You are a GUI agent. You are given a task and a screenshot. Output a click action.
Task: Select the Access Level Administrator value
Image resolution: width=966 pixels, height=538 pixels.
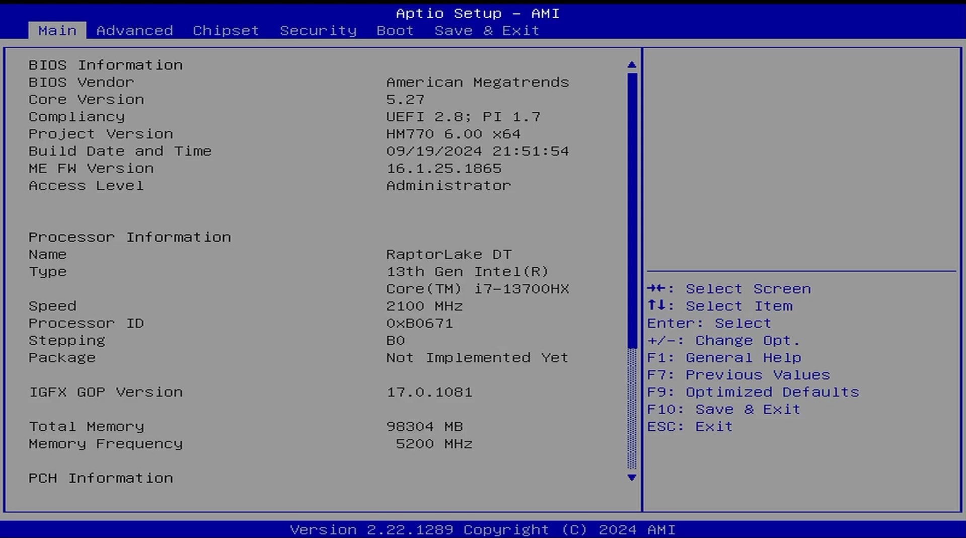448,186
